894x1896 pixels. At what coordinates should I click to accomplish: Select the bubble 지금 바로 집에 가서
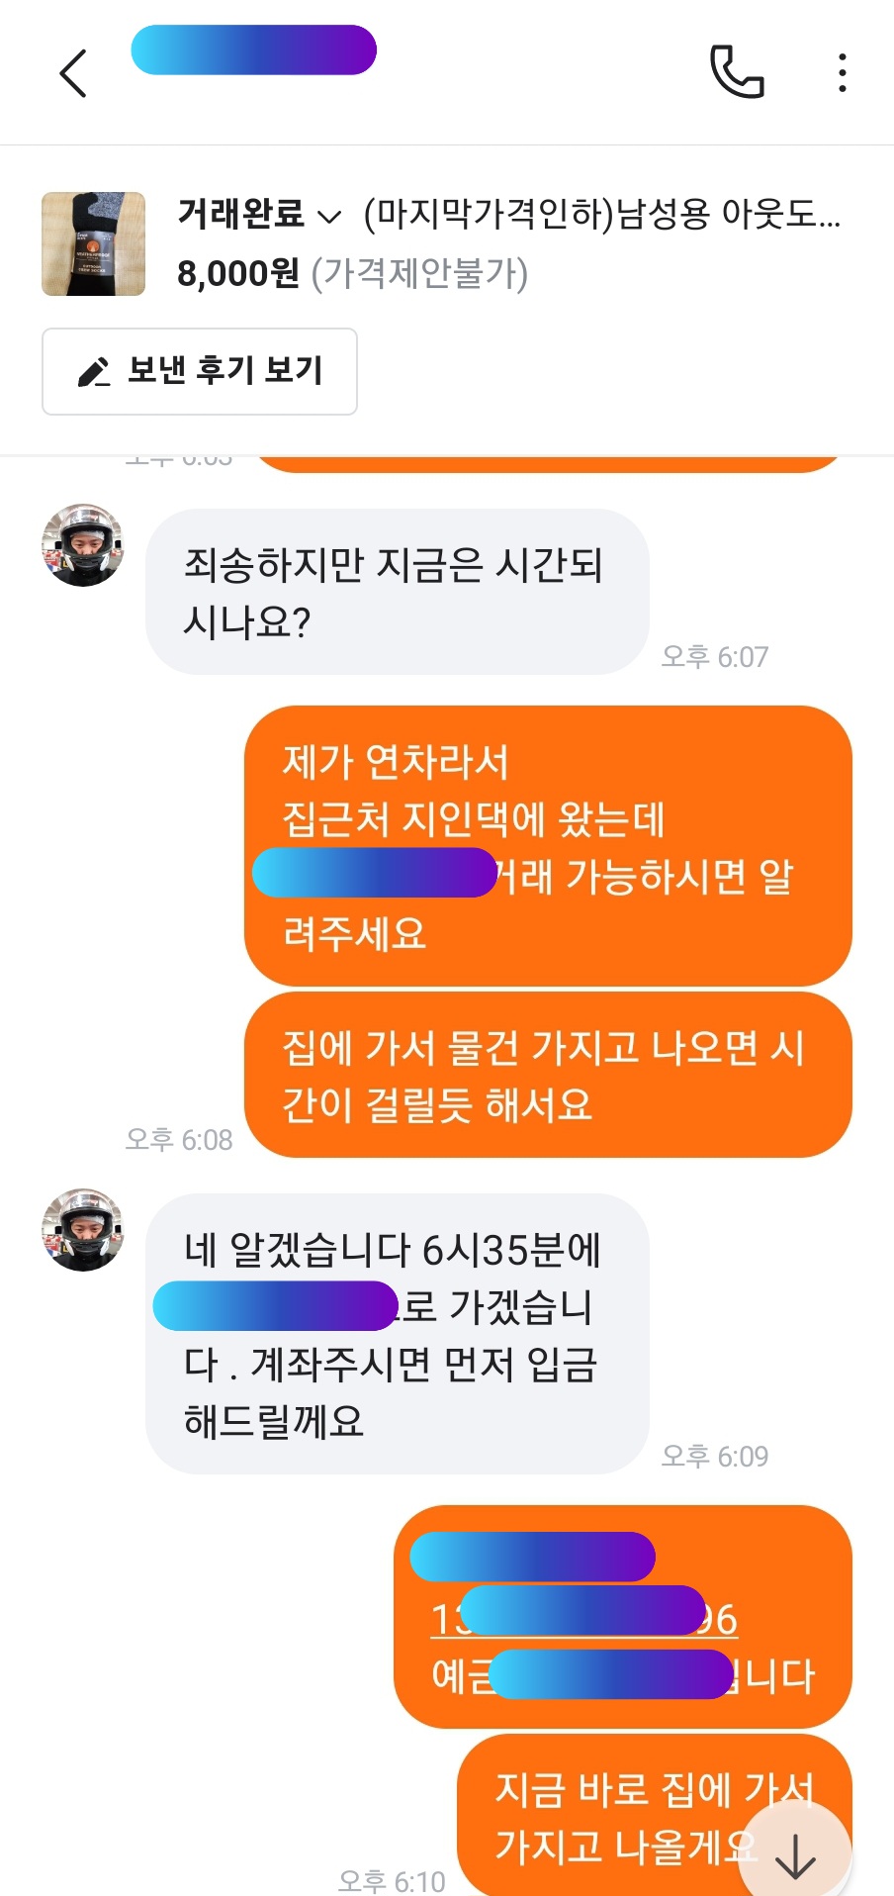[x=654, y=1815]
